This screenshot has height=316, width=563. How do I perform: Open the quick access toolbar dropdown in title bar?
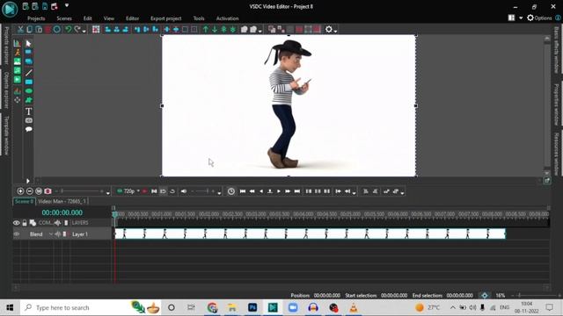pos(67,6)
